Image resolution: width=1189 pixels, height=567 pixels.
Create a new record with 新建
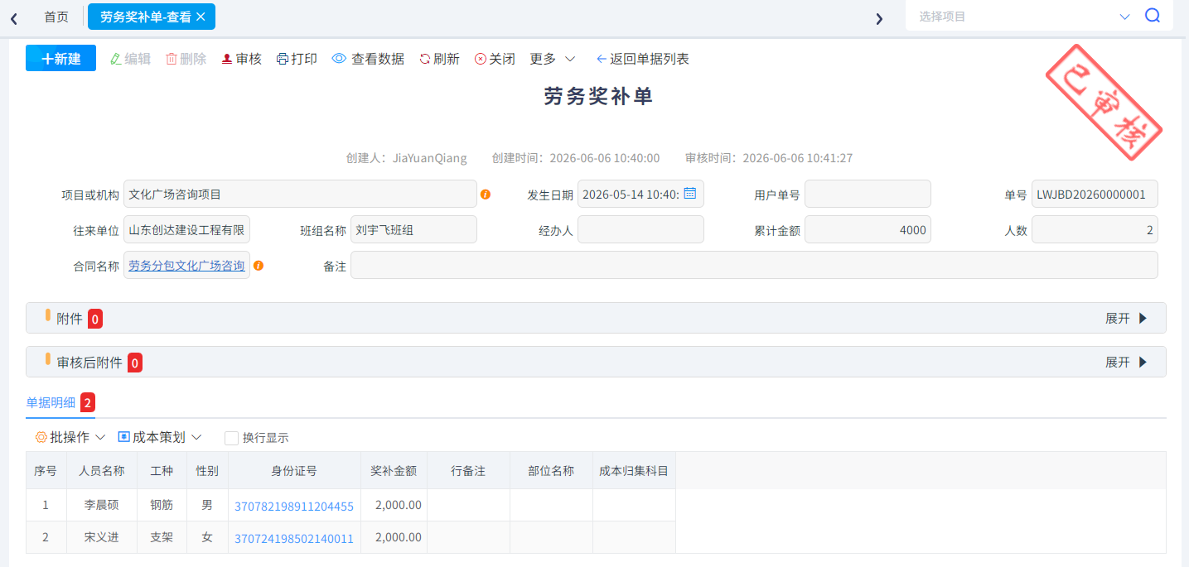click(x=61, y=58)
